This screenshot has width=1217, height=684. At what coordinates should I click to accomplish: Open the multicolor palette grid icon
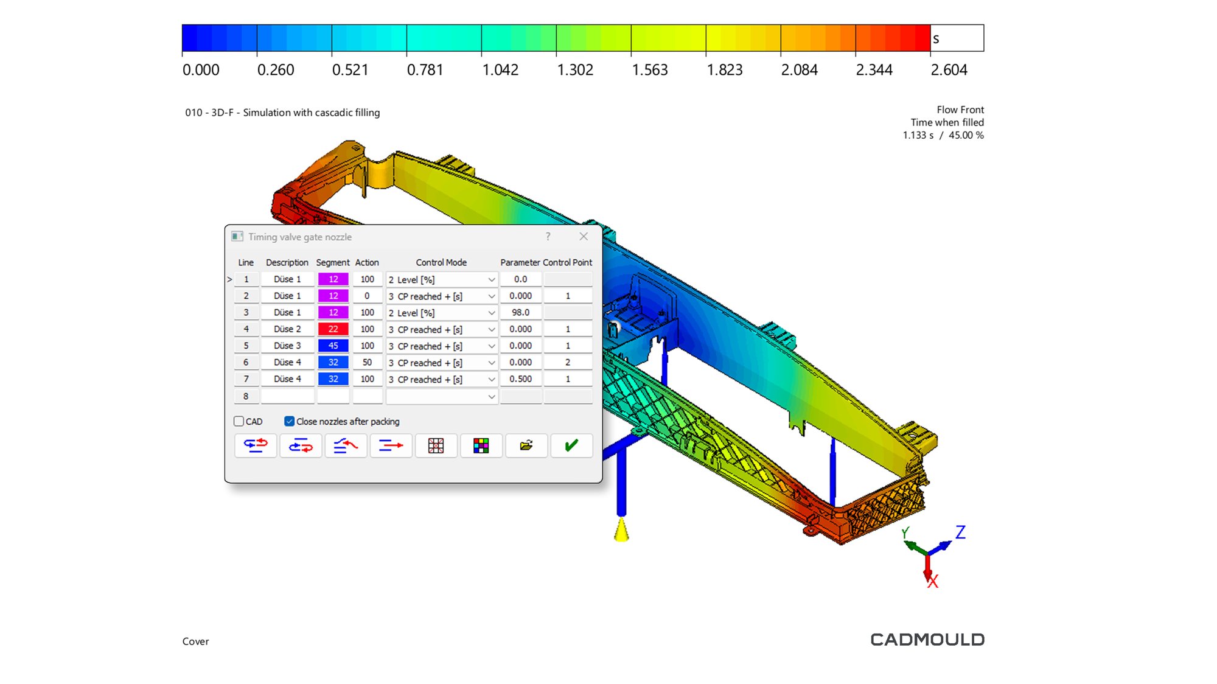tap(481, 445)
